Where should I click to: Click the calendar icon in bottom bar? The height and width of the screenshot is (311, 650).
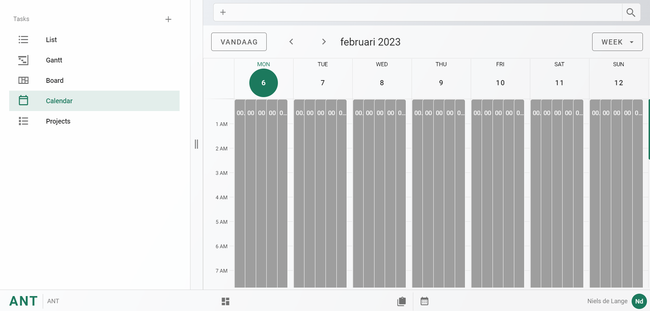424,301
